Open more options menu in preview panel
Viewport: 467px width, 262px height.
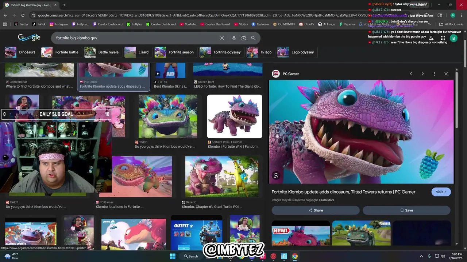click(434, 74)
